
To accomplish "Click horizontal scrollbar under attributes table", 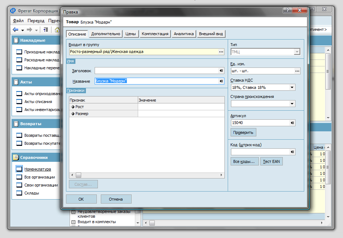I will coord(146,175).
